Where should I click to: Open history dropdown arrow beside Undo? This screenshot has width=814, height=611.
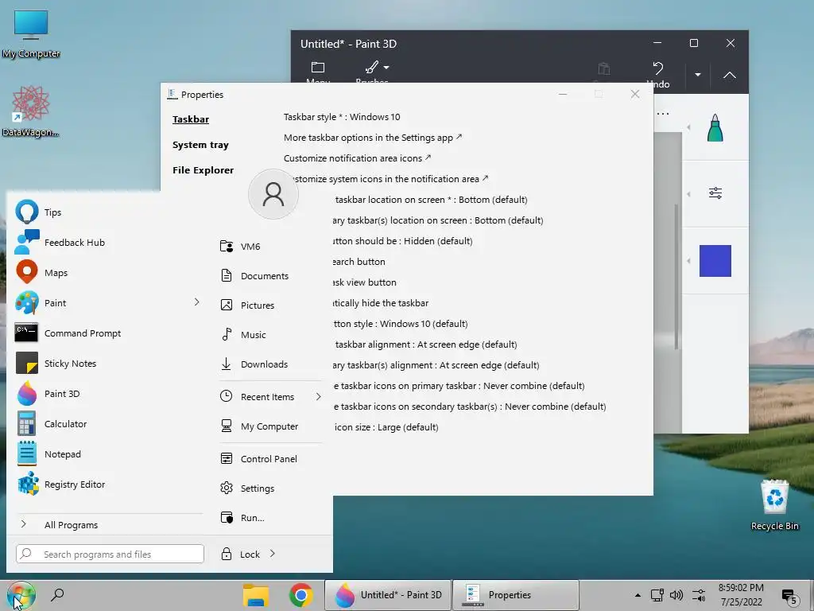(x=698, y=74)
